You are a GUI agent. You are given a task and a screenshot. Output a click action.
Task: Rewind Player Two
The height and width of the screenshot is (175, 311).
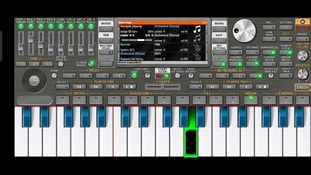click(x=212, y=87)
